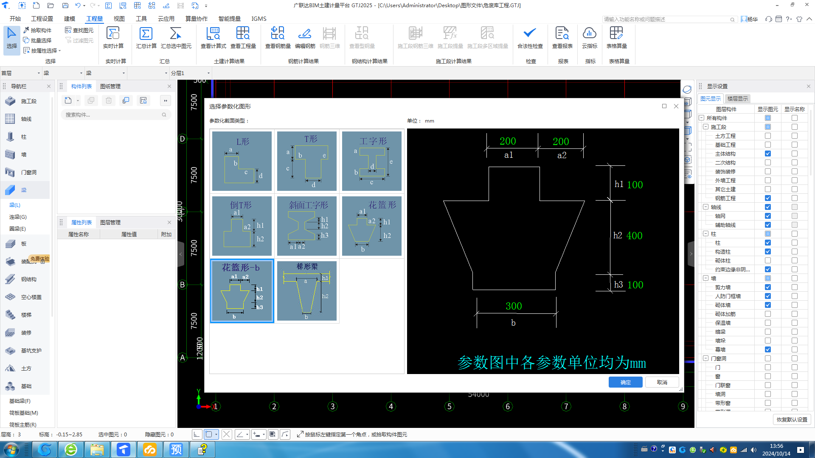Open the 建模 ribbon tab

[70, 19]
